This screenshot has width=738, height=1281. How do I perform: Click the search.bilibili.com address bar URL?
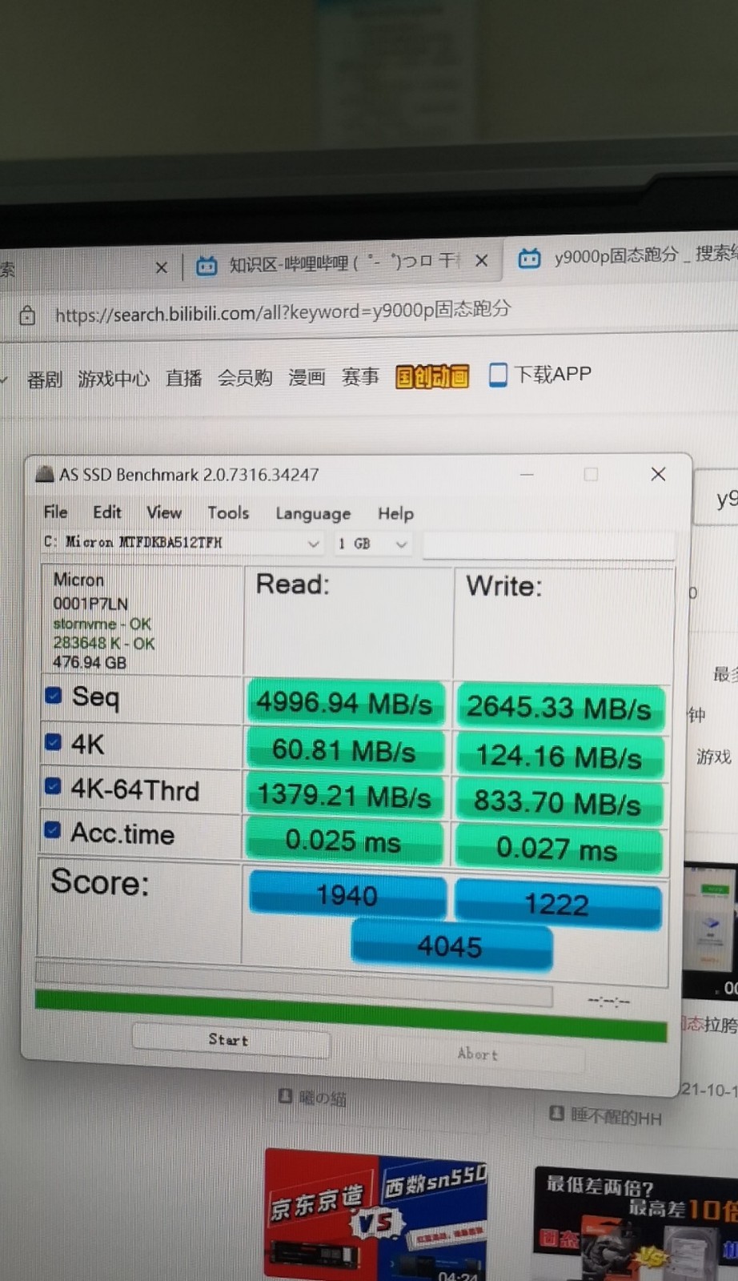[x=283, y=311]
